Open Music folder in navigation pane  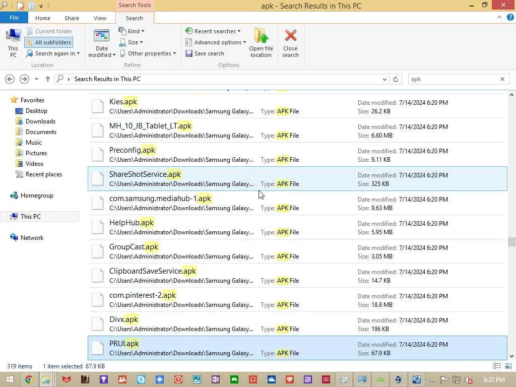[x=29, y=143]
